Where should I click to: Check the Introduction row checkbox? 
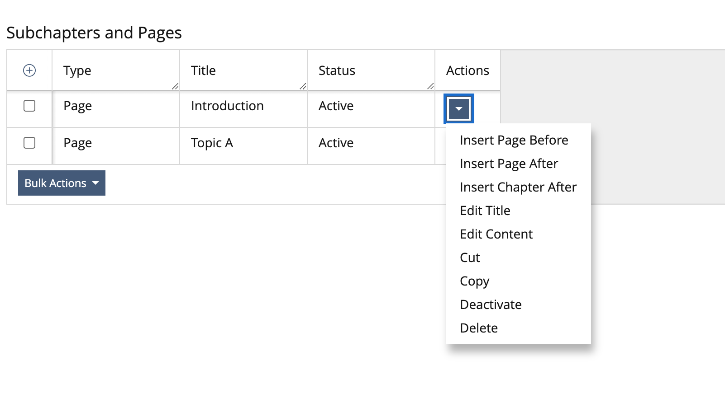tap(29, 106)
